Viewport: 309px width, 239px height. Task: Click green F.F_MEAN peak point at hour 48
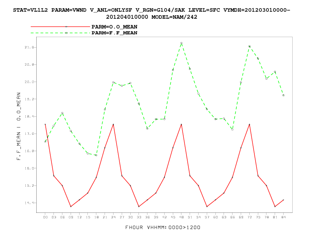[x=181, y=43]
